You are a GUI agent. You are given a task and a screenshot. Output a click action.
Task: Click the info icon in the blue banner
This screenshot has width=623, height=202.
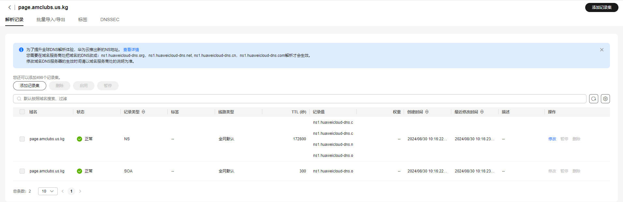(21, 50)
